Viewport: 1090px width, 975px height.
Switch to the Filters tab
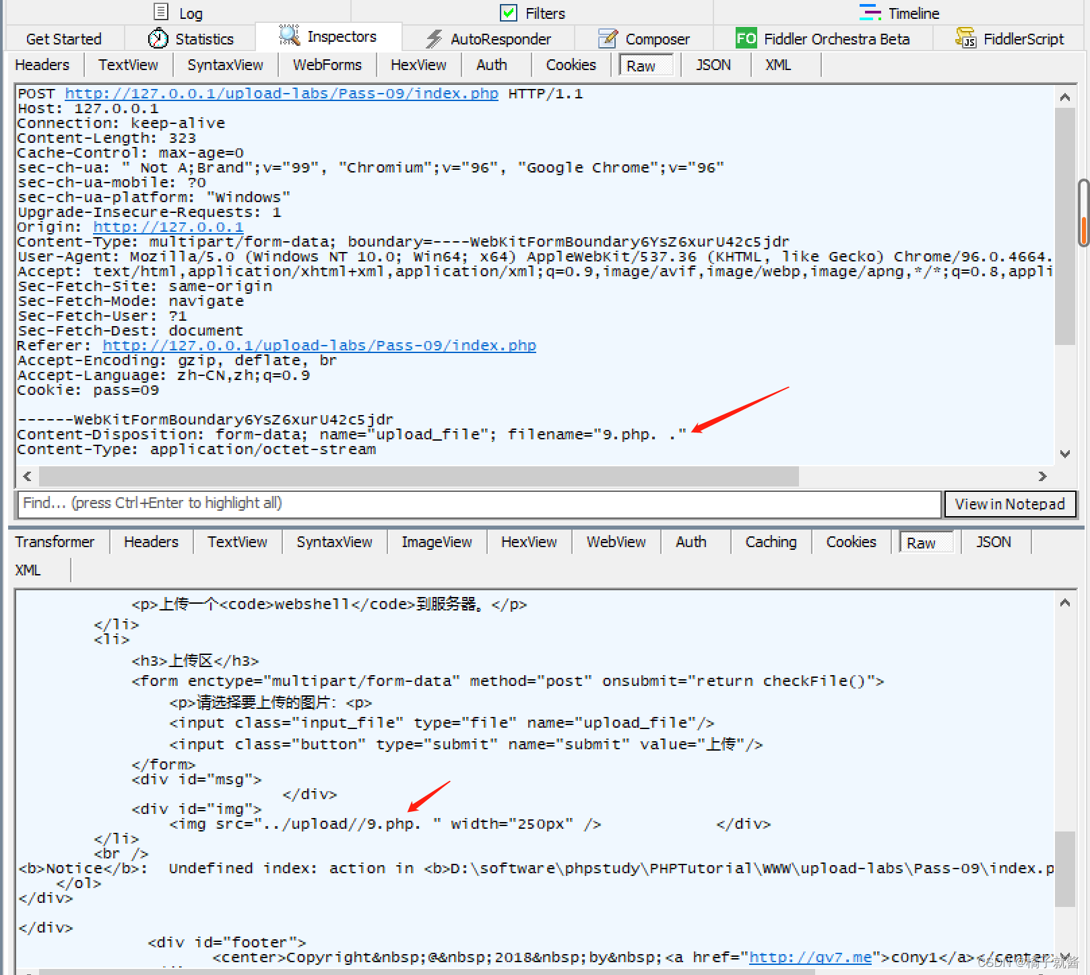(x=545, y=13)
